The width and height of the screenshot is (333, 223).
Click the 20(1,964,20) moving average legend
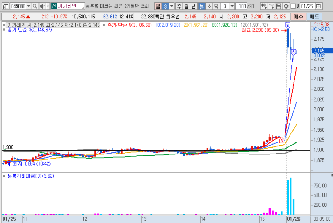[x=196, y=25]
